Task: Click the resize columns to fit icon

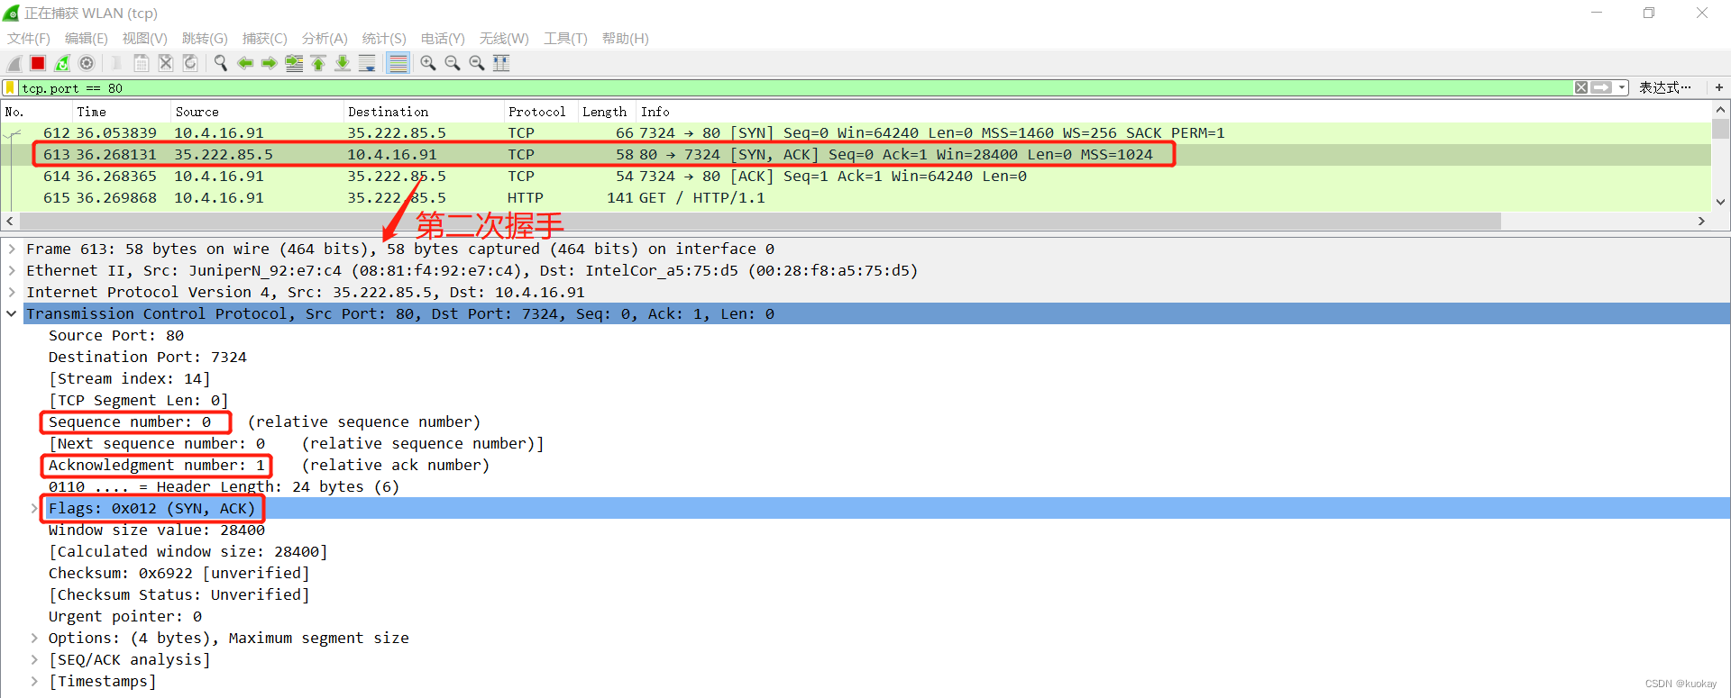Action: coord(501,63)
